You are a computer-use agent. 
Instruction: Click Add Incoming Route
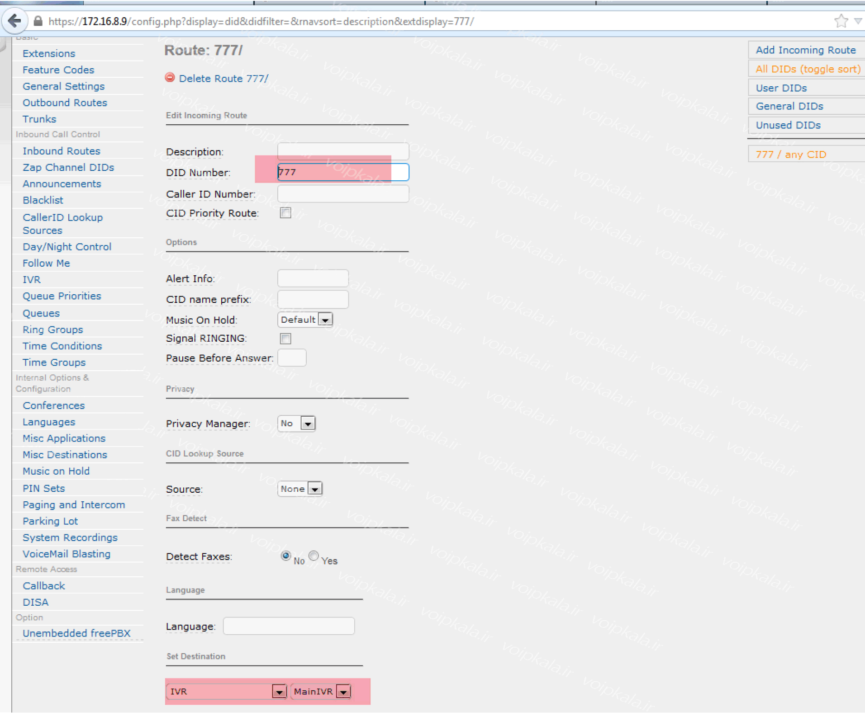pos(806,50)
